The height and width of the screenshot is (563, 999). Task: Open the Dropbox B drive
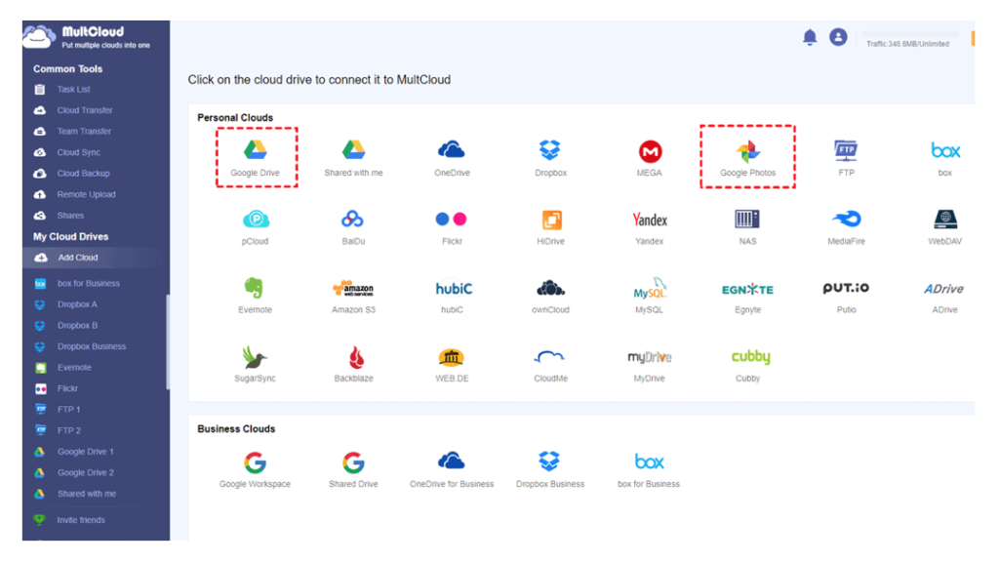tap(76, 326)
